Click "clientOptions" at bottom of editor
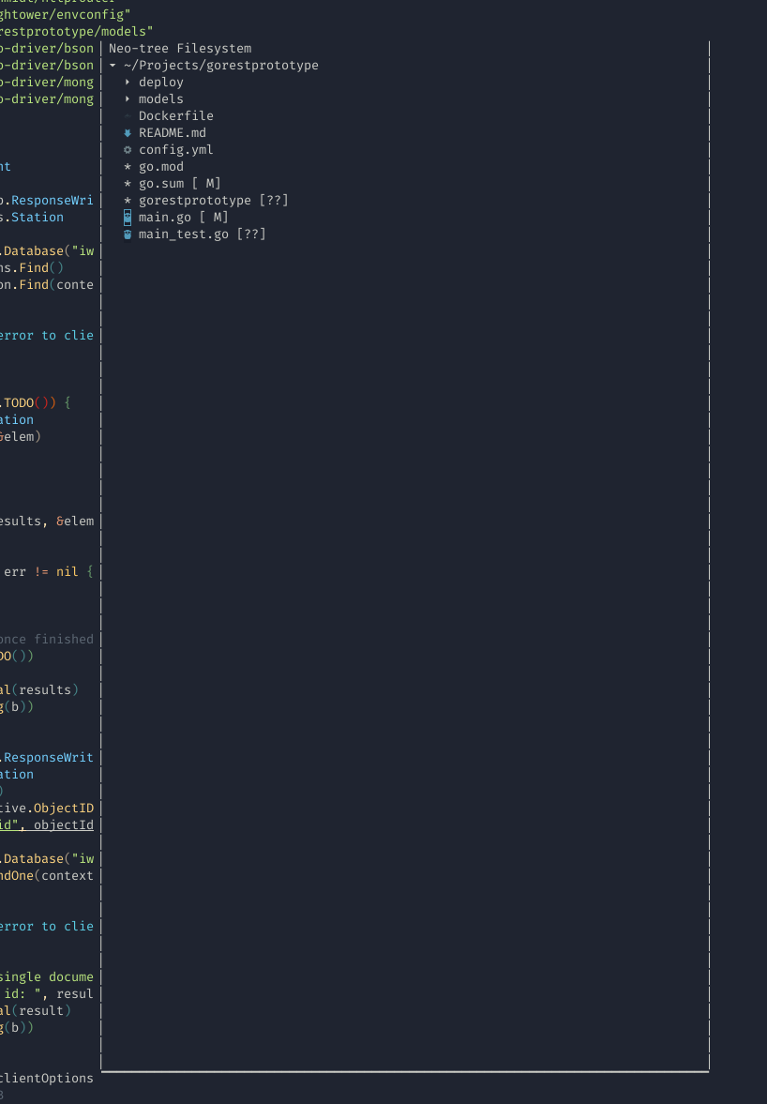 [47, 1079]
